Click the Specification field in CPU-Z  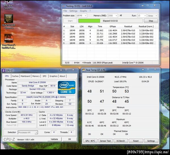coord(46,97)
